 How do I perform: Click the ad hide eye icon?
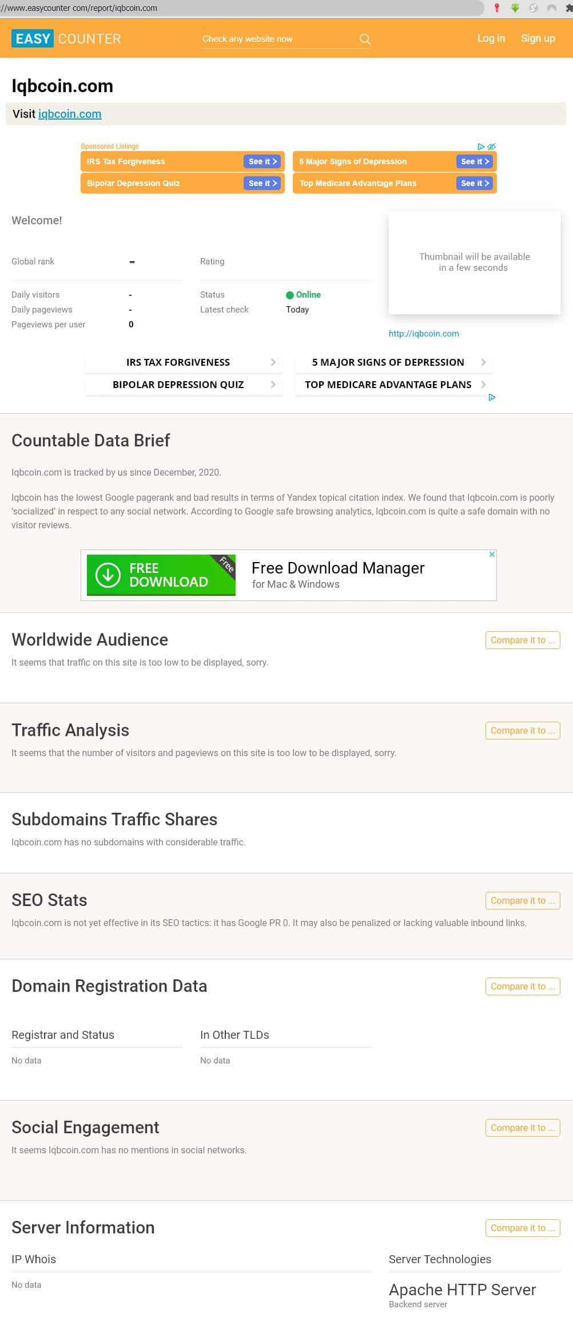tap(492, 147)
